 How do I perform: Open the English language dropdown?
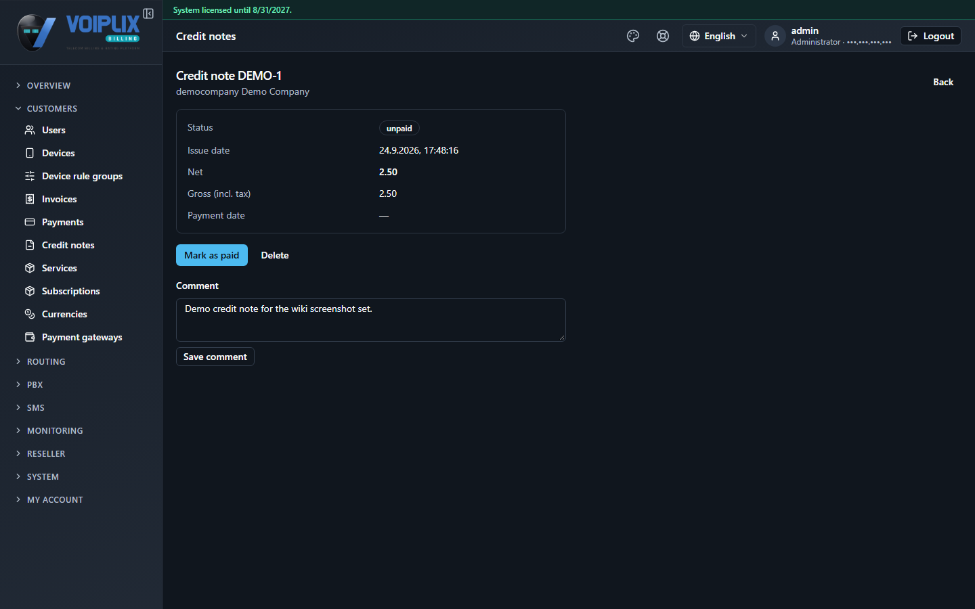718,36
